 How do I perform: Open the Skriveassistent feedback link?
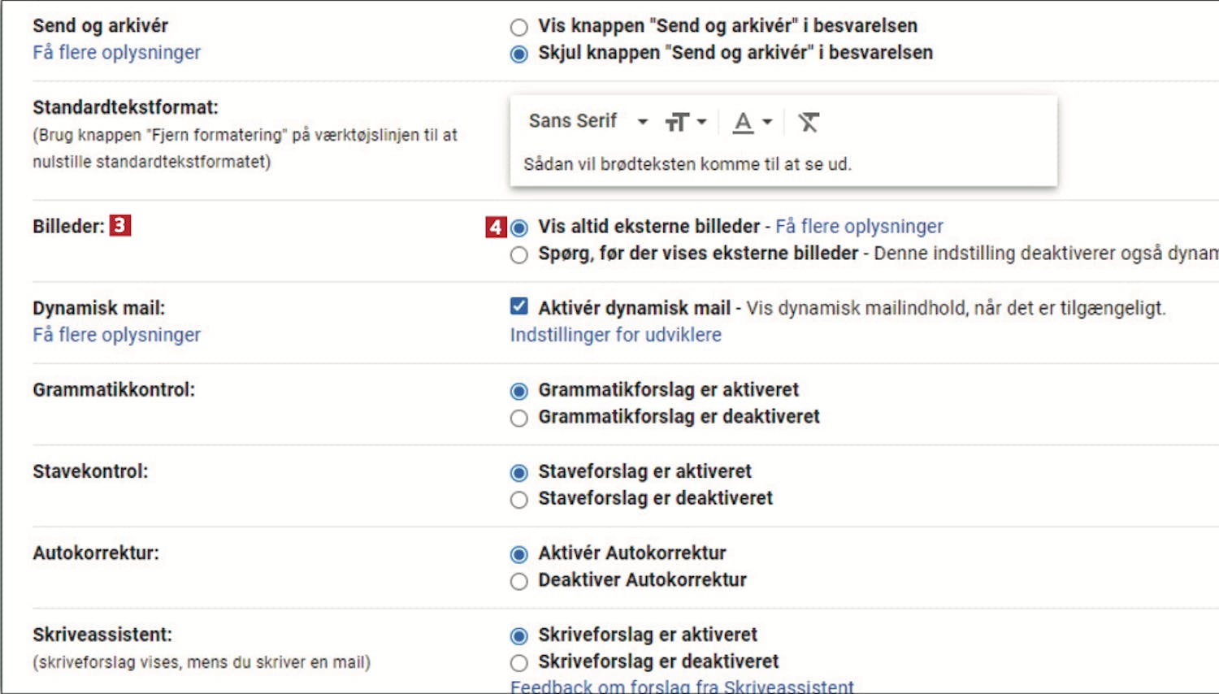pyautogui.click(x=682, y=687)
